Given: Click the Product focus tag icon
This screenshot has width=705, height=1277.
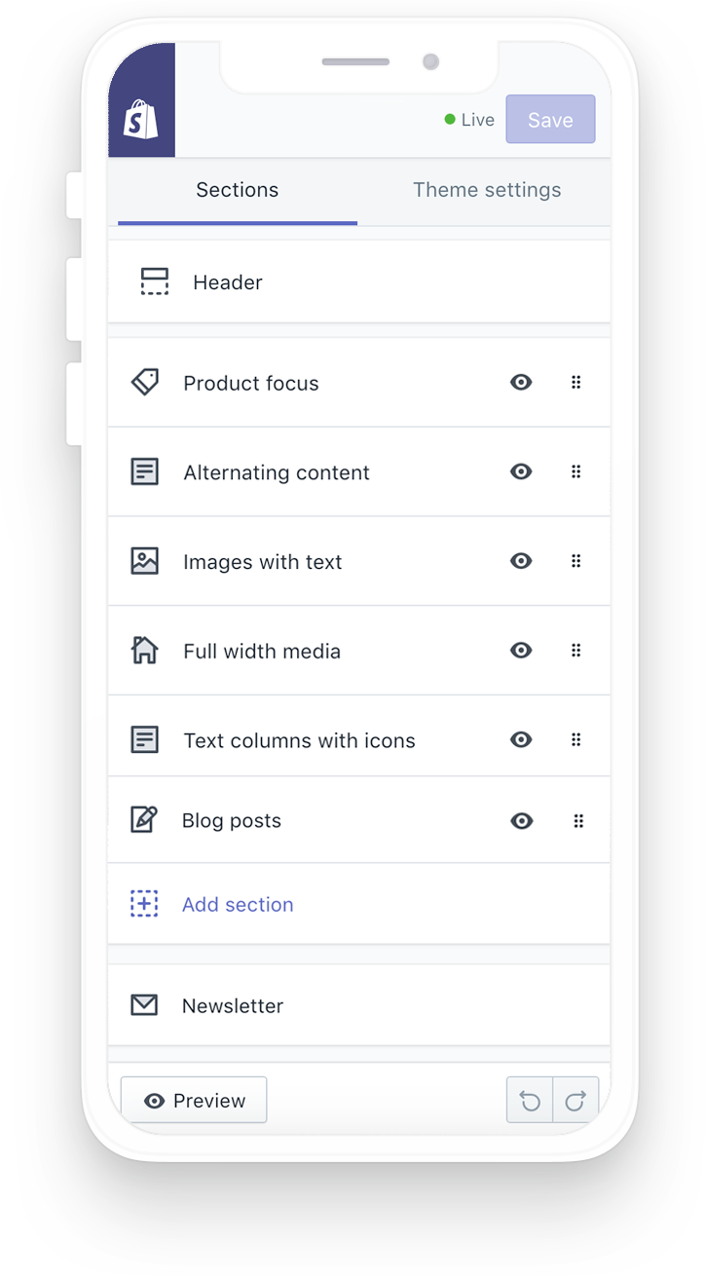Looking at the screenshot, I should coord(145,382).
